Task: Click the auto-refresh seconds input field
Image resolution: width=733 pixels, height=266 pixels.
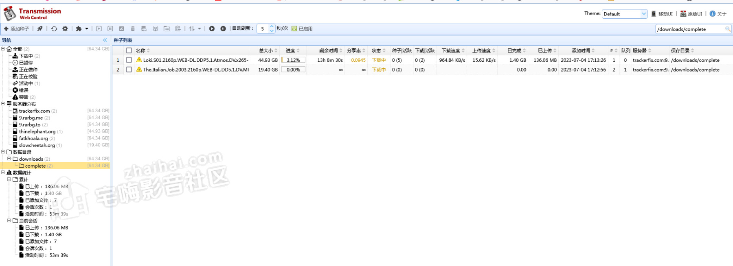Action: point(263,29)
